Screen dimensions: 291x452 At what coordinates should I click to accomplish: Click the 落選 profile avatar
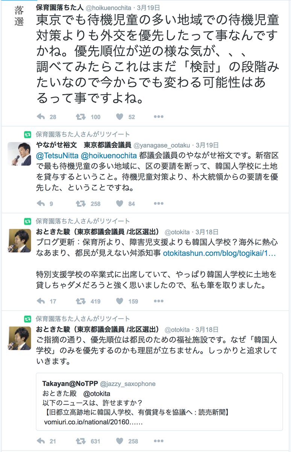19,16
